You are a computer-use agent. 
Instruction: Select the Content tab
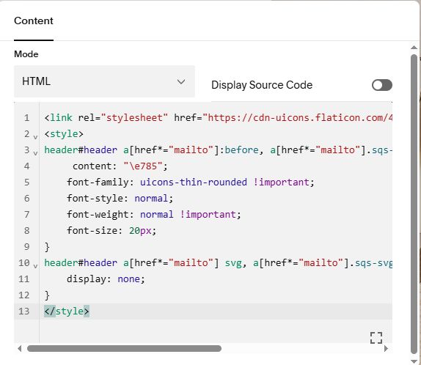(34, 21)
